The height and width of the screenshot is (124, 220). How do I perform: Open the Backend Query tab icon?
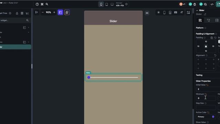click(217, 20)
